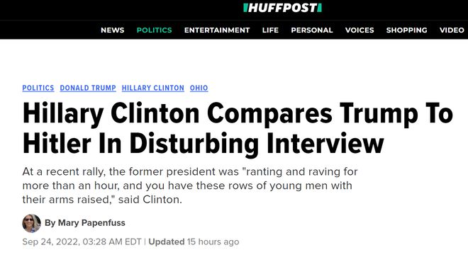Open the Life section
468x262 pixels.
click(x=270, y=30)
